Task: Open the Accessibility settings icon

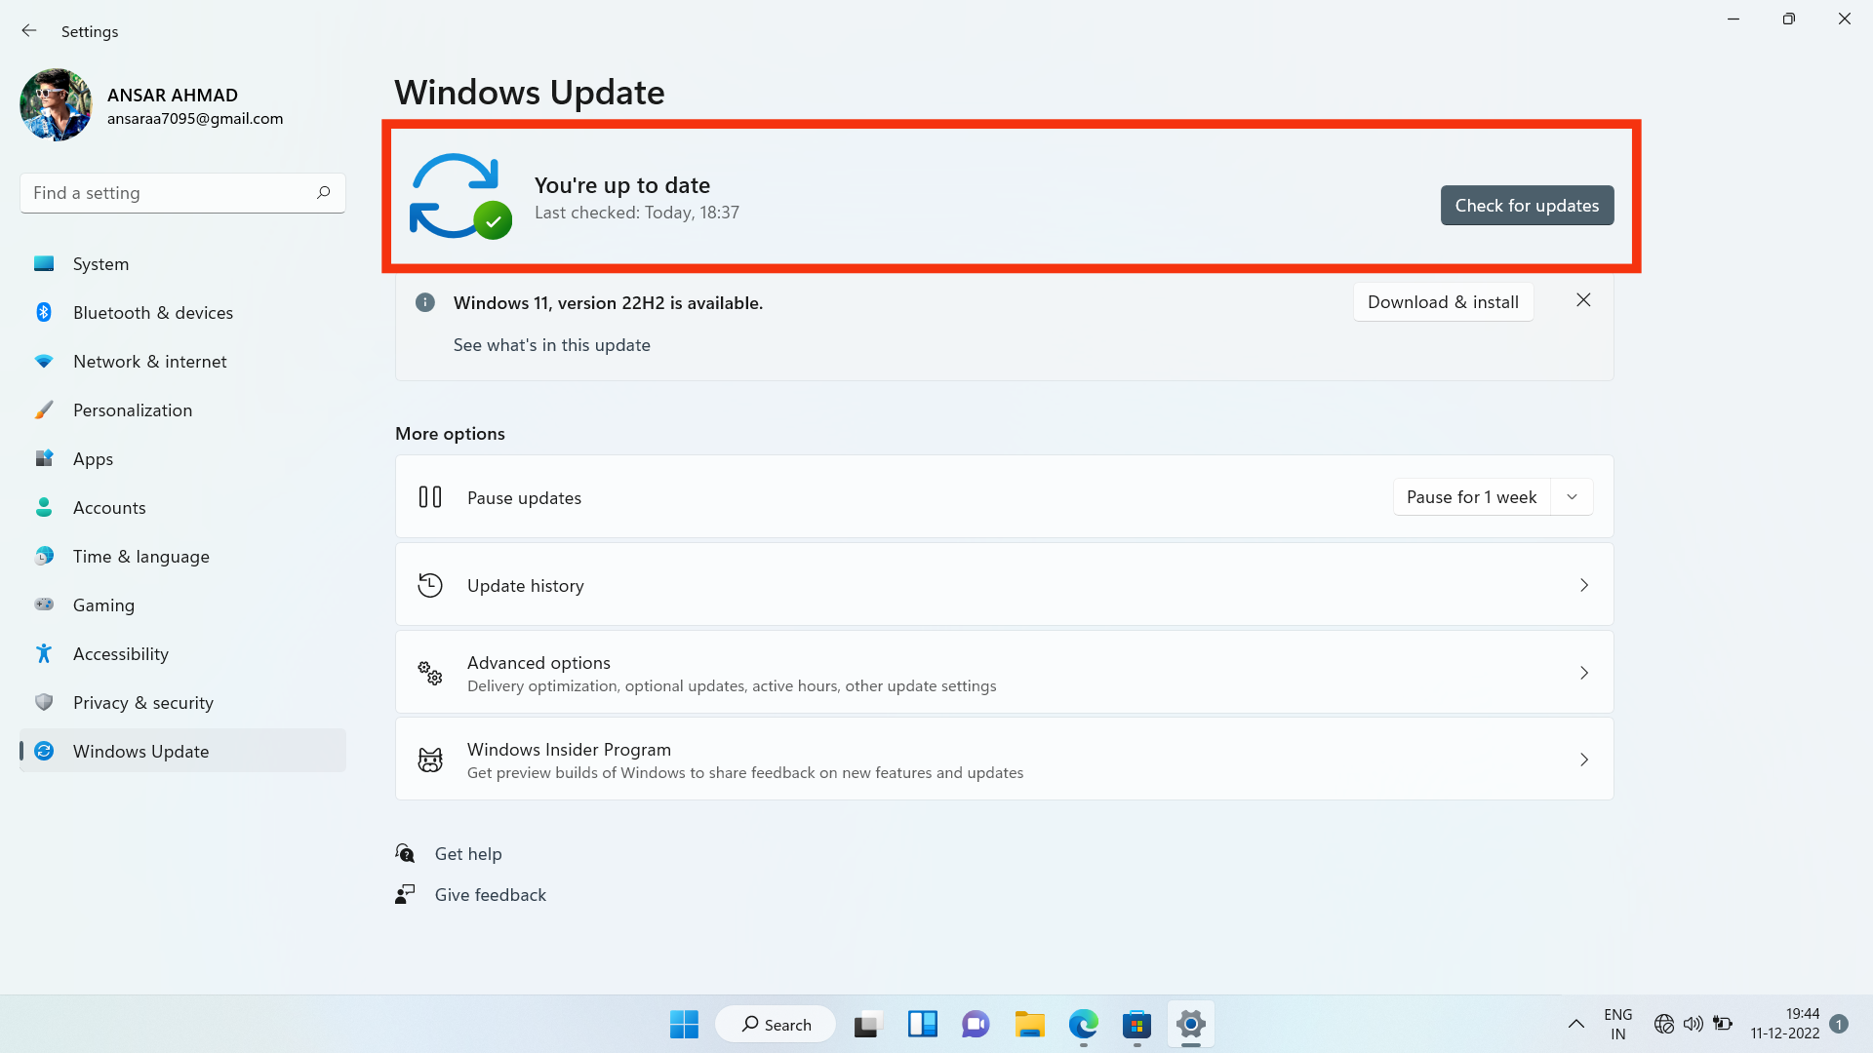Action: coord(44,653)
